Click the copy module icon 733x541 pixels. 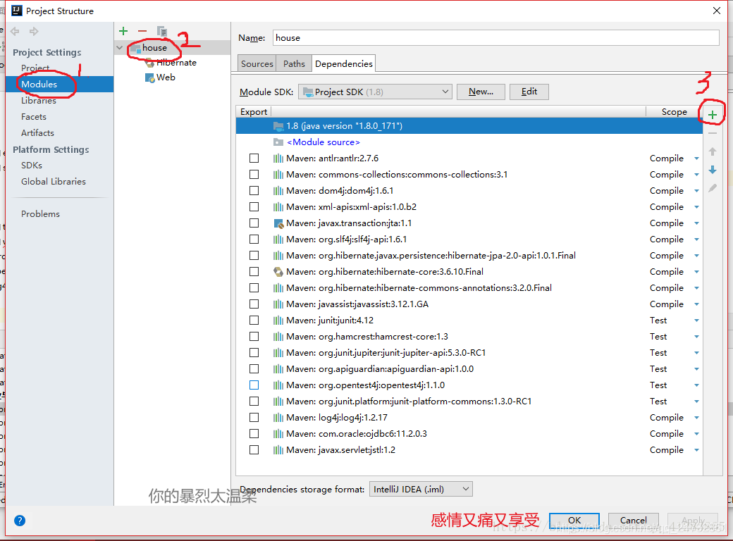[161, 31]
